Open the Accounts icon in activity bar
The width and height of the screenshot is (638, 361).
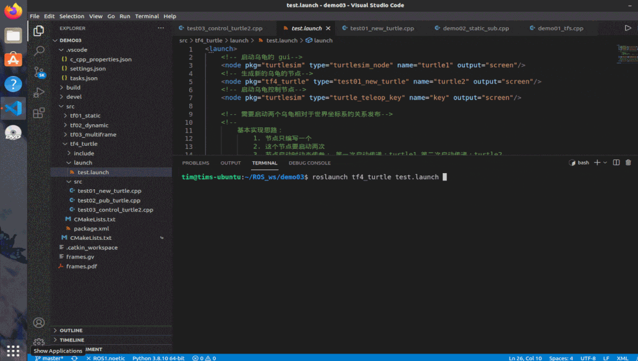[x=39, y=323]
